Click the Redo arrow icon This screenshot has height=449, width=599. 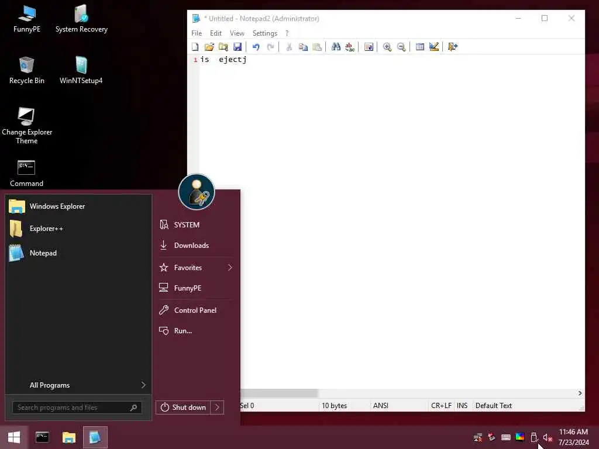pos(270,47)
